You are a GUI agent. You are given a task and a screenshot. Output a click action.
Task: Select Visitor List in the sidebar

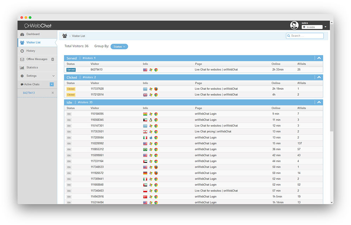pyautogui.click(x=37, y=42)
